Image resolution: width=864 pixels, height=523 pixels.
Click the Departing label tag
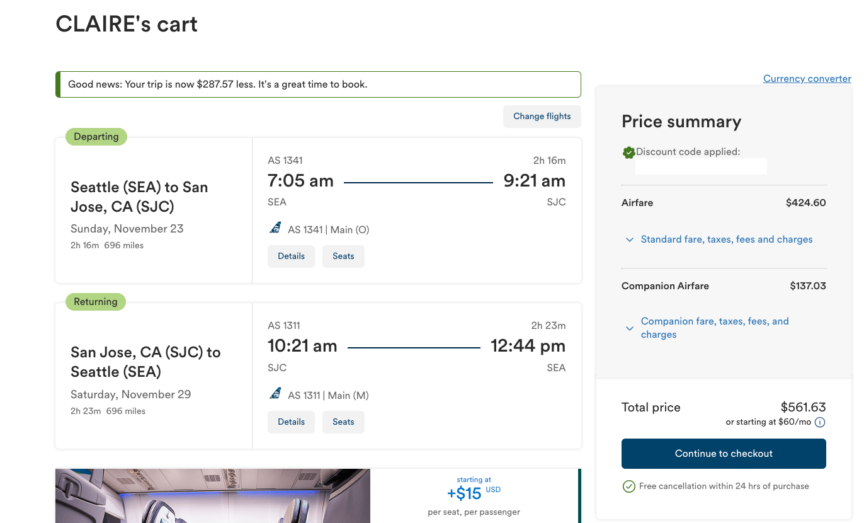pyautogui.click(x=96, y=137)
